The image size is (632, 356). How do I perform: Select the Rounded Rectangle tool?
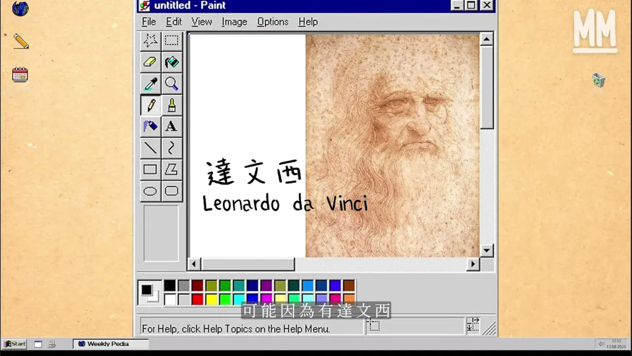click(172, 191)
